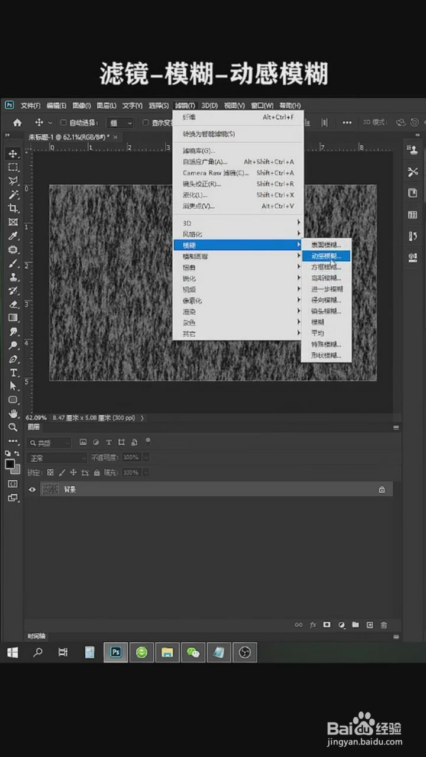The width and height of the screenshot is (426, 757).
Task: Select the Zoom tool in the toolbox
Action: pyautogui.click(x=13, y=427)
